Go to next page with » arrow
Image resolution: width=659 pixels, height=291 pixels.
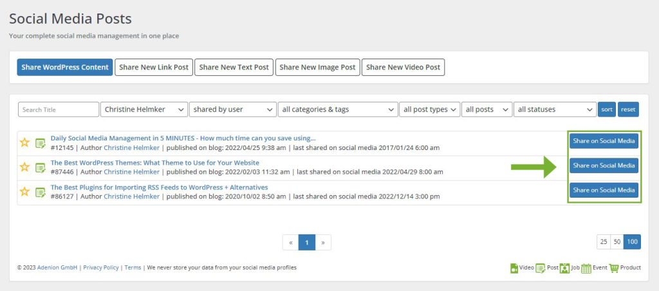coord(323,242)
